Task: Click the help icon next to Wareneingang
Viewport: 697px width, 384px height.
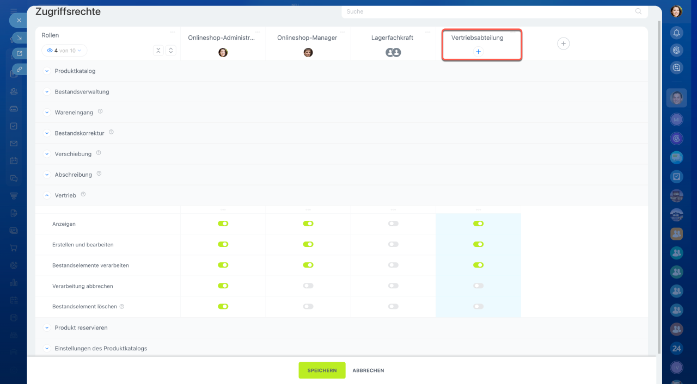Action: click(x=100, y=112)
